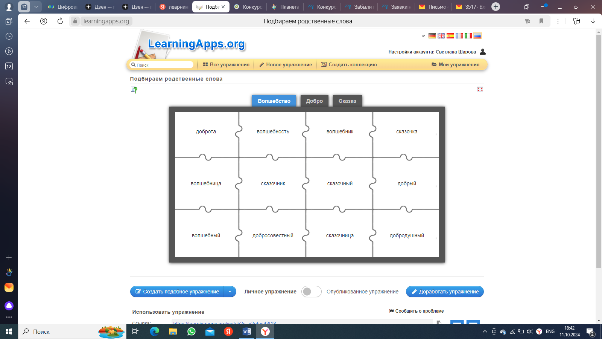Open WhatsApp from the taskbar
602x339 pixels.
pyautogui.click(x=192, y=331)
